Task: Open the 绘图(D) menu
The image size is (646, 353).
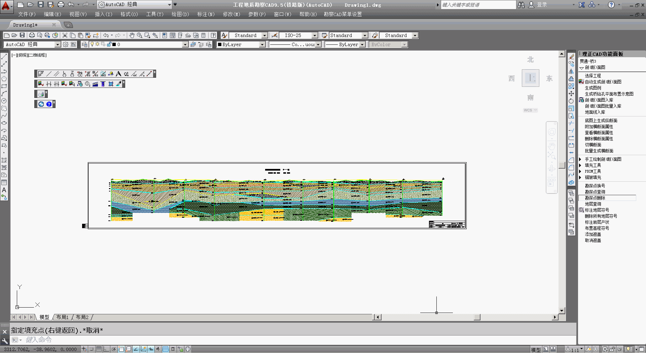Action: tap(180, 14)
